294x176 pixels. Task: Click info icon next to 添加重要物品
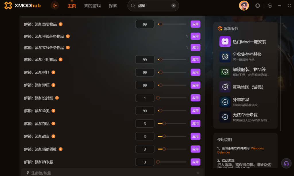point(61,24)
